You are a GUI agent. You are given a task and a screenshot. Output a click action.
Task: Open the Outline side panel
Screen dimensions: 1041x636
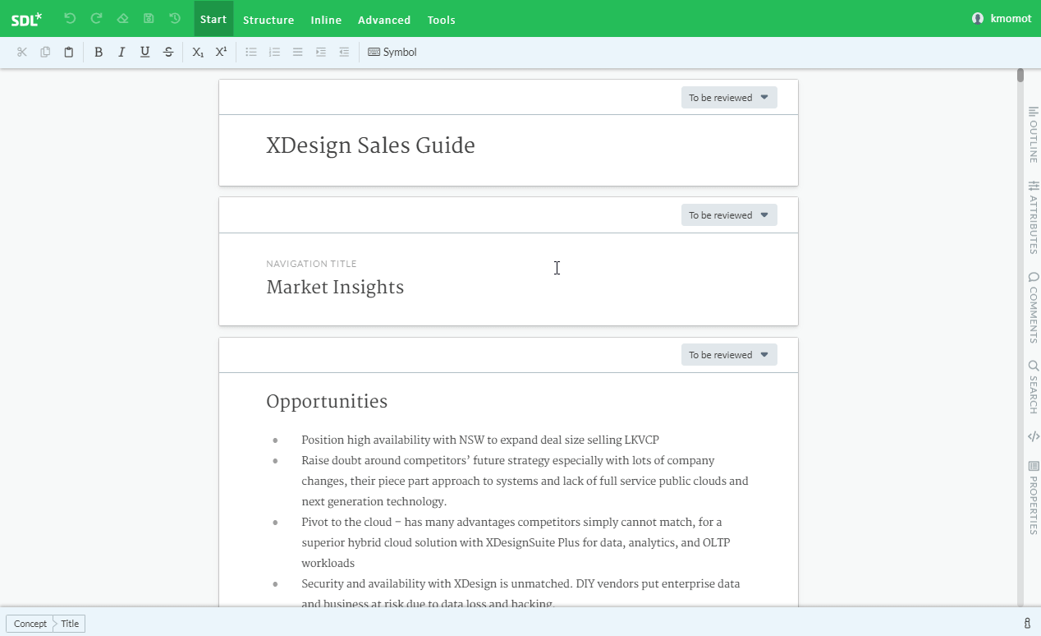tap(1034, 134)
